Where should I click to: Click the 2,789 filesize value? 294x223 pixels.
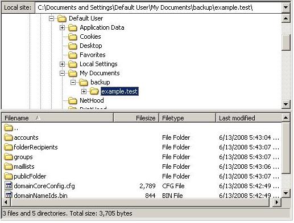(147, 186)
